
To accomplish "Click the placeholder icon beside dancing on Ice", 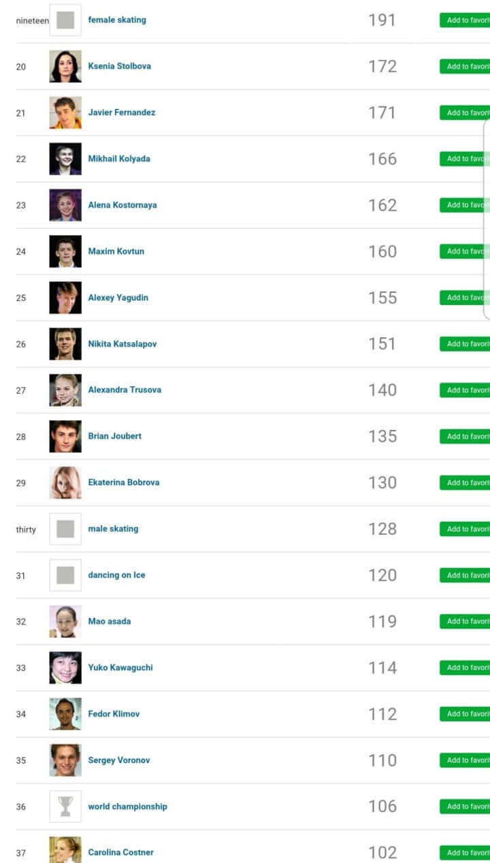I will [65, 575].
